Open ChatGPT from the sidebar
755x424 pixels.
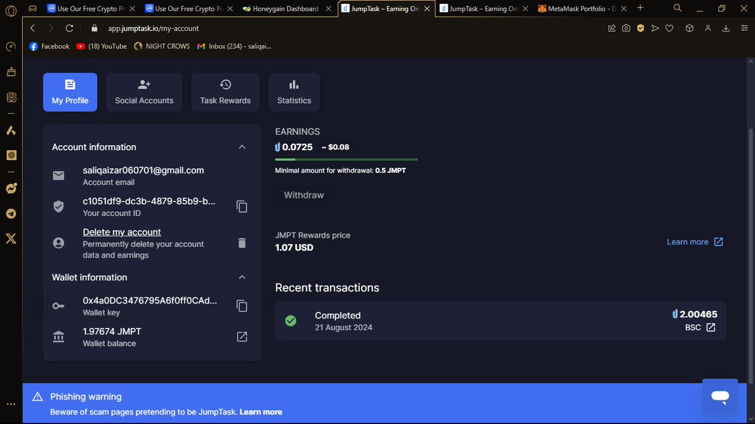tap(11, 155)
